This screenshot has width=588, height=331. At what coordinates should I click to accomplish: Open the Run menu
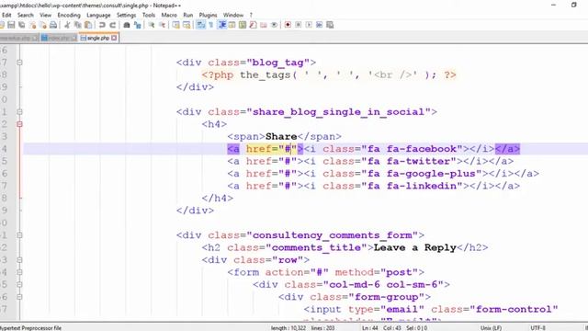point(187,15)
